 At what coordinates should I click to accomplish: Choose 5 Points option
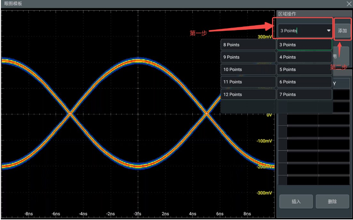304,69
